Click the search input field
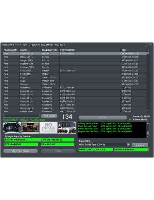Image resolution: width=154 pixels, height=200 pixels. [x=21, y=116]
